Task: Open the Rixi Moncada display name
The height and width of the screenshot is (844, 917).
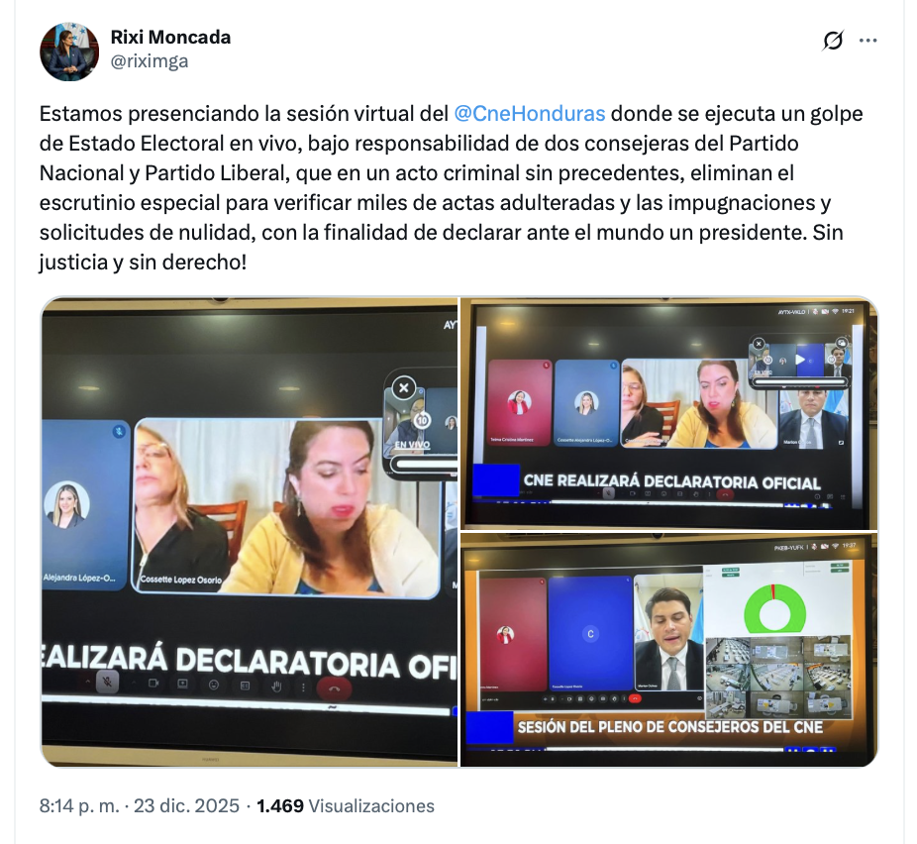Action: pos(170,37)
